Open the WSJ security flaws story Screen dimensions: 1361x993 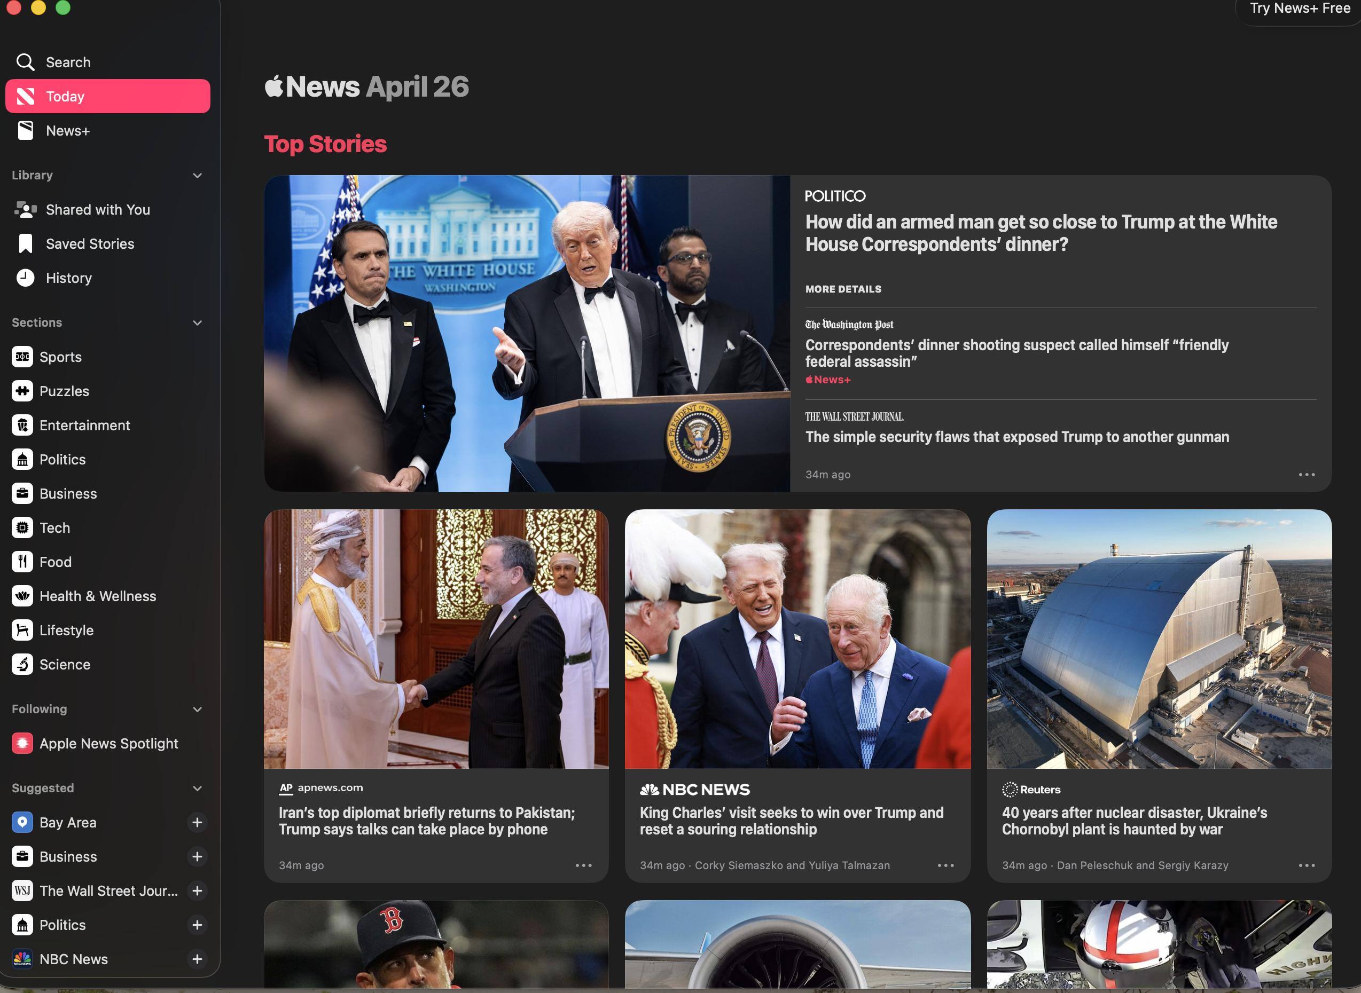pyautogui.click(x=1017, y=437)
